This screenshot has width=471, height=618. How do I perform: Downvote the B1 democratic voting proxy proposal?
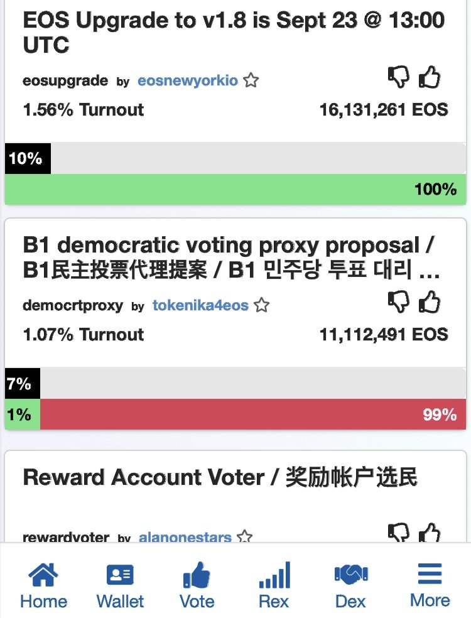click(399, 303)
